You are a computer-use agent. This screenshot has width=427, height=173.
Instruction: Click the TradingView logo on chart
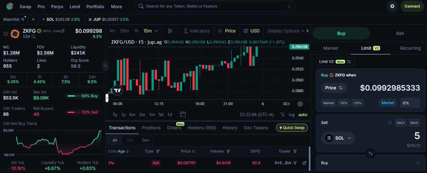click(x=117, y=90)
